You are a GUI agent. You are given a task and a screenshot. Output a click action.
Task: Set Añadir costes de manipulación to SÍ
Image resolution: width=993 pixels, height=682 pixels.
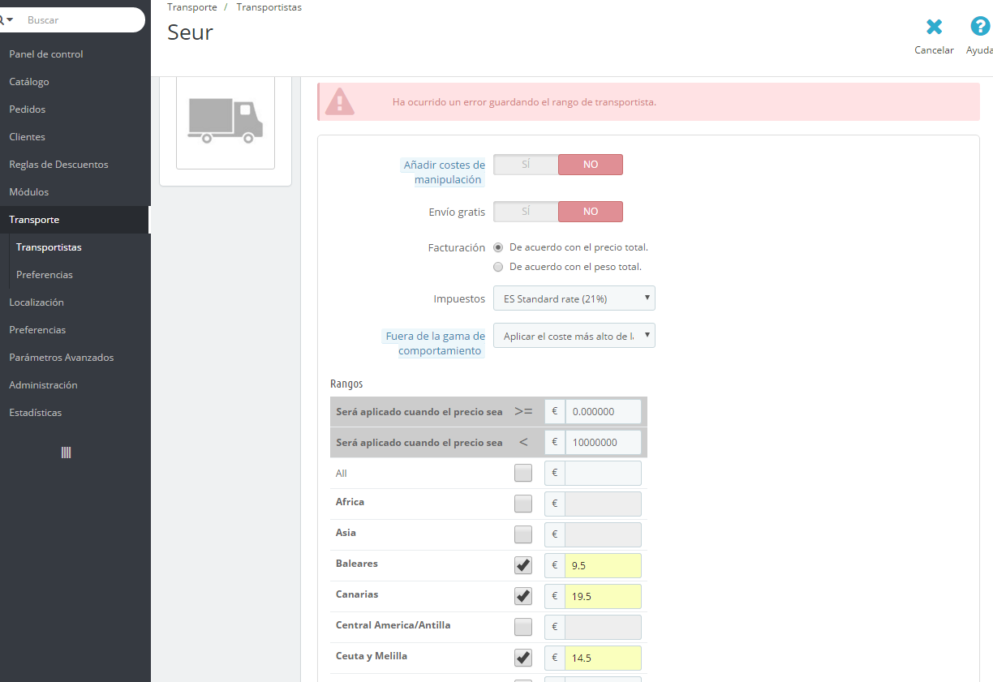click(x=526, y=165)
